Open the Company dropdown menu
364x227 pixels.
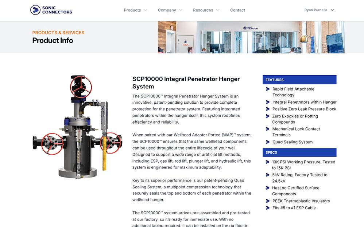pyautogui.click(x=170, y=10)
